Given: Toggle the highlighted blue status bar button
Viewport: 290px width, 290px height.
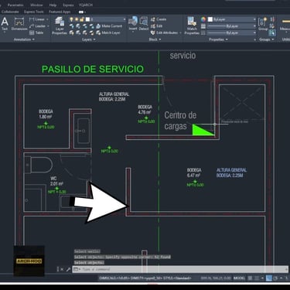Looking at the screenshot, I should (x=269, y=278).
